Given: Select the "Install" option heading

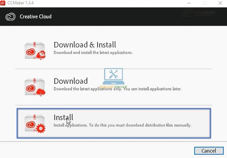Looking at the screenshot, I should coord(63,117).
